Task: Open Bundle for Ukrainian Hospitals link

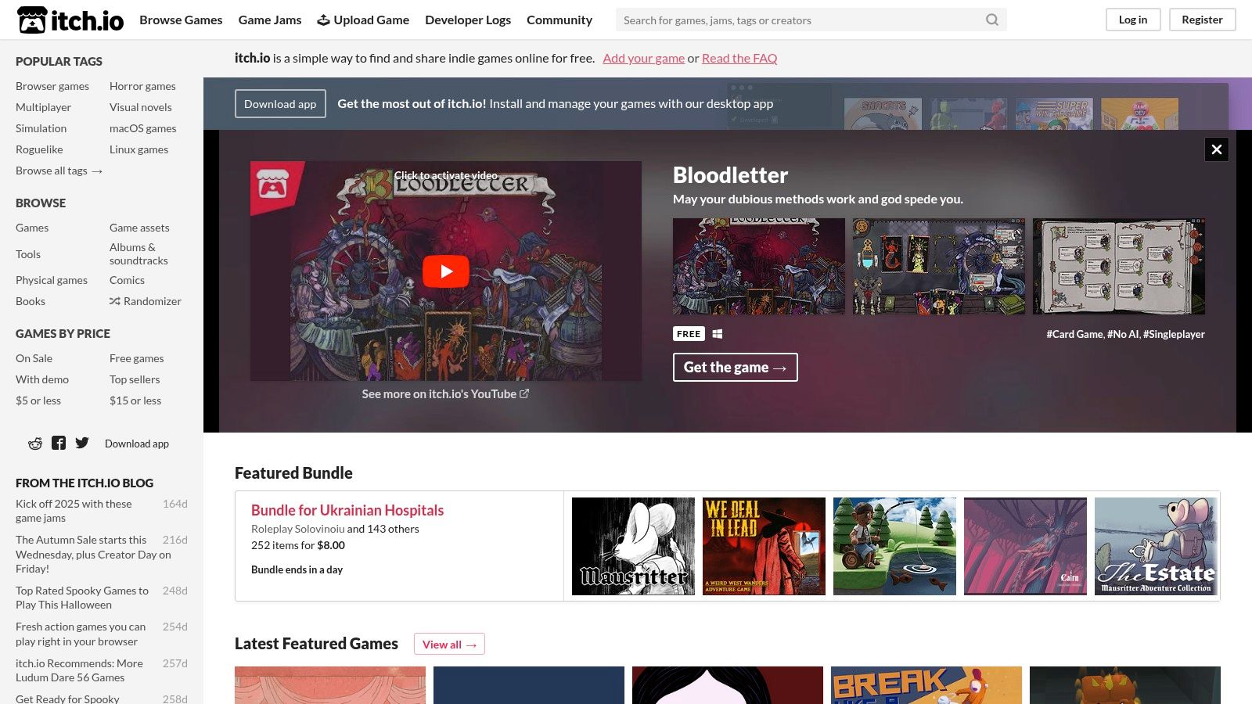Action: point(347,510)
